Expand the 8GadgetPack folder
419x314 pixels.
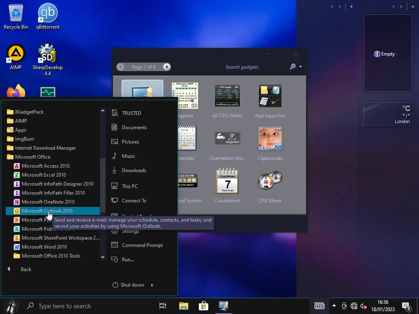25,112
